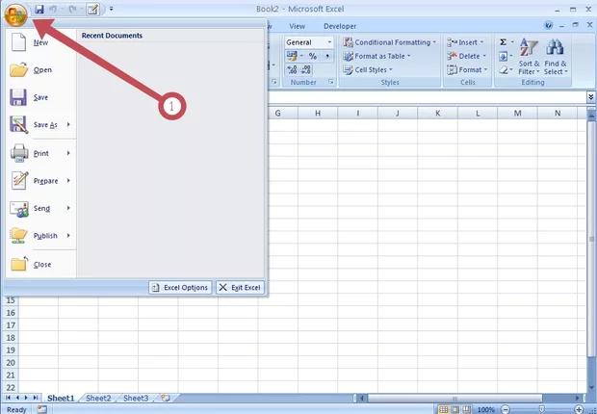Open Find & Select menu

(556, 57)
